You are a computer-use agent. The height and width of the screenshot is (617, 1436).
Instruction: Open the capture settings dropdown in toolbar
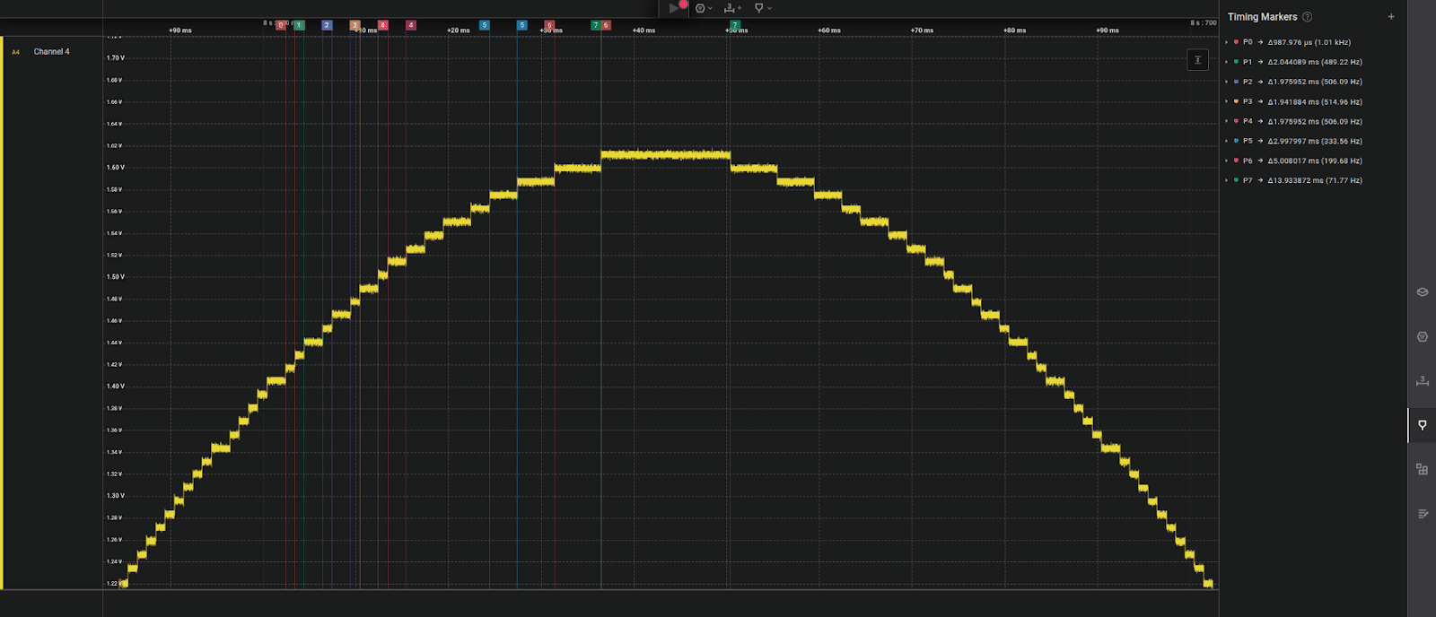[x=704, y=8]
